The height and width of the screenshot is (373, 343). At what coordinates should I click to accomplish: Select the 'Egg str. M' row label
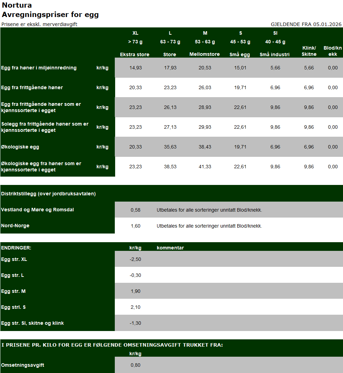(x=13, y=291)
